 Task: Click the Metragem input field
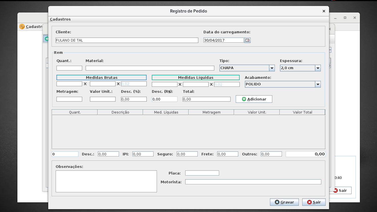[69, 99]
